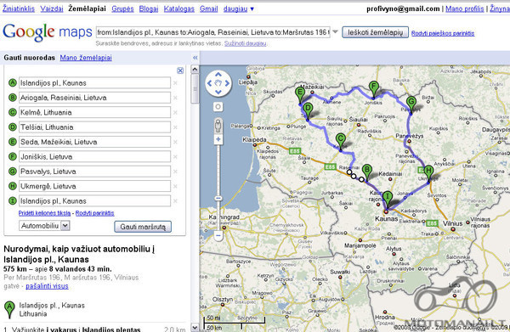
Task: Pan map up using the navigation arrow
Action: (x=218, y=75)
